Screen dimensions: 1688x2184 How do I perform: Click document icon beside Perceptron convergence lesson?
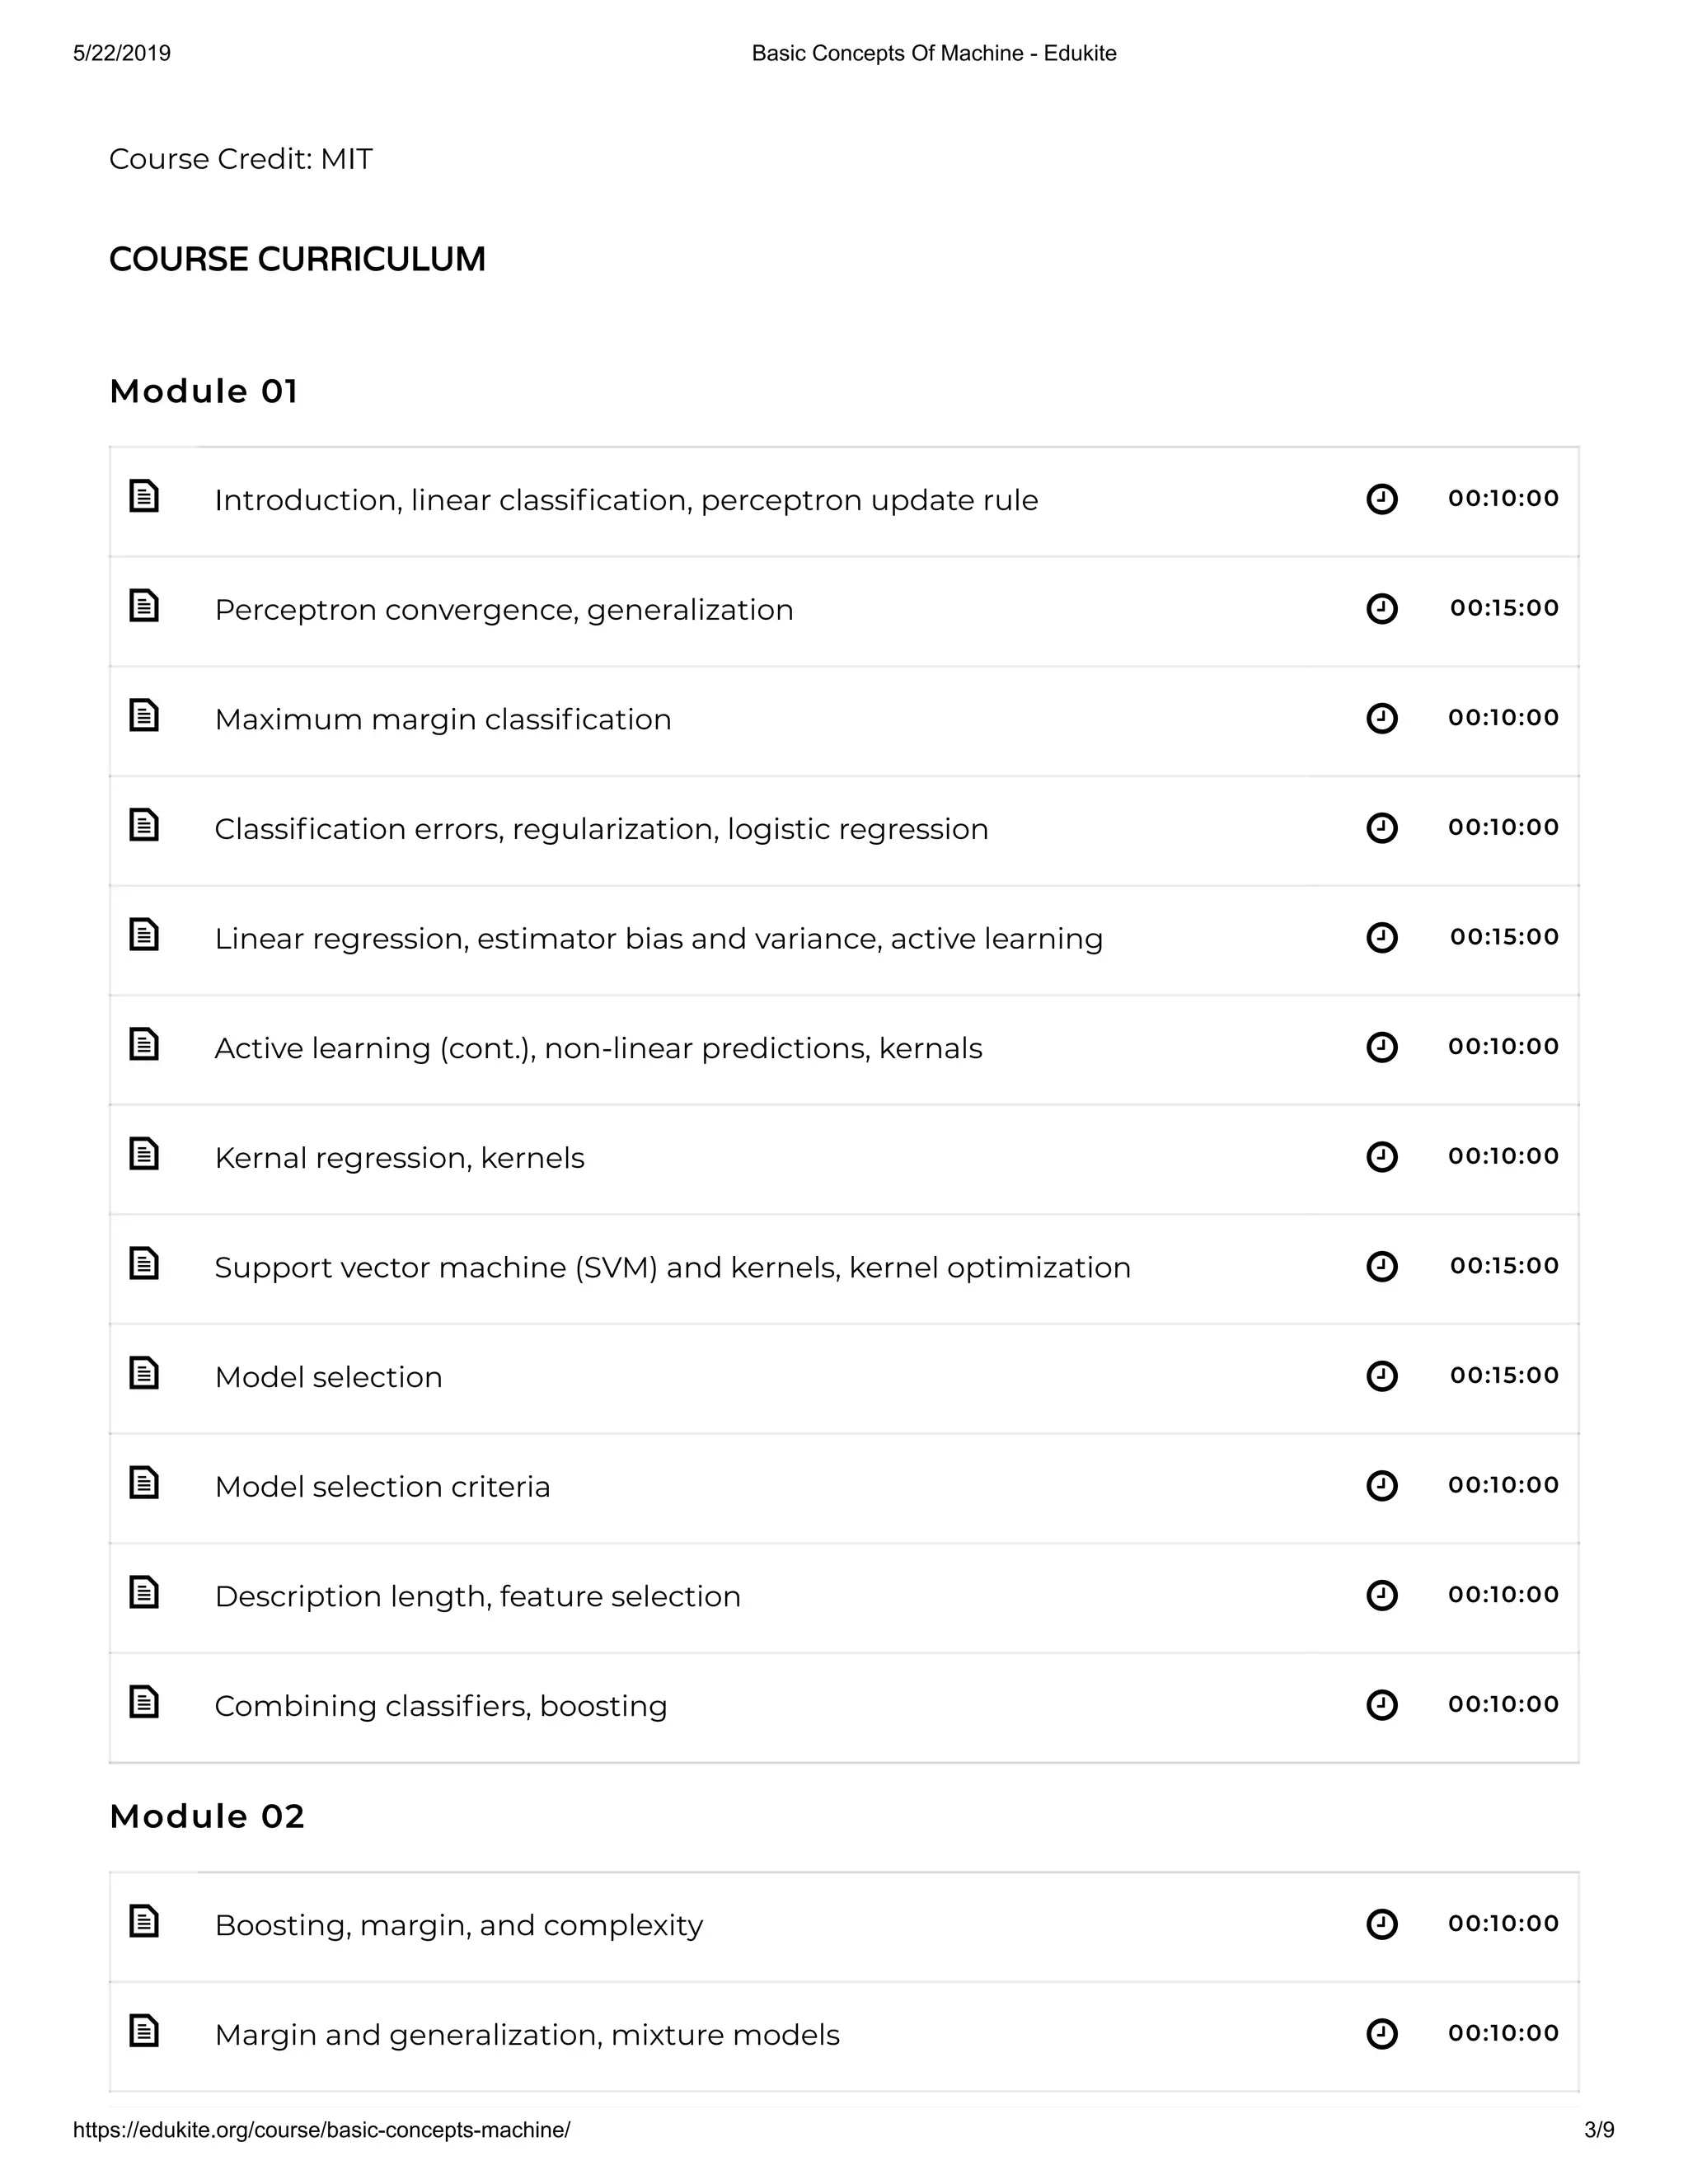(144, 606)
